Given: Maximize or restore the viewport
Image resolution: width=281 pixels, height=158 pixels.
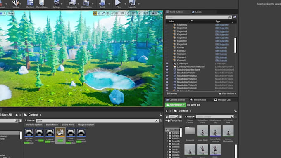Looking at the screenshot, I should tap(161, 13).
